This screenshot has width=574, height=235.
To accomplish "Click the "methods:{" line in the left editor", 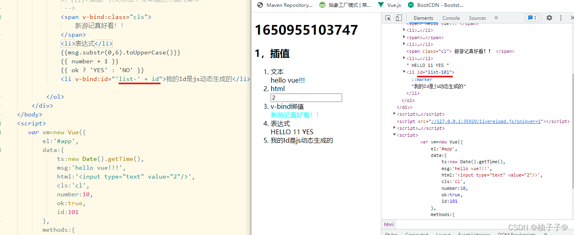I will (59, 230).
